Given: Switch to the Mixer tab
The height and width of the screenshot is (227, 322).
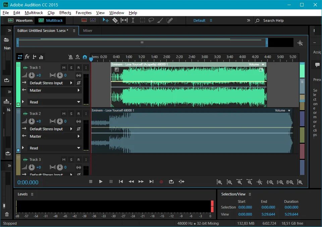Looking at the screenshot, I should click(88, 31).
